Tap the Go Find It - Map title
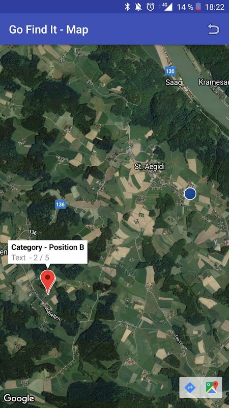 coord(48,30)
